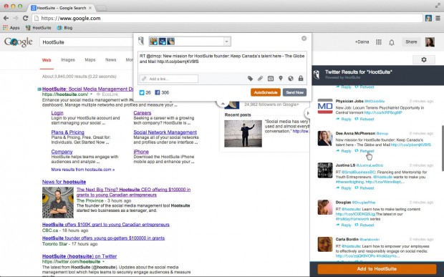Click the AutoSchedule button
This screenshot has height=277, width=444.
pyautogui.click(x=265, y=92)
